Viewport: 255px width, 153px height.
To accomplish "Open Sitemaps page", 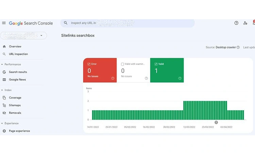I will pyautogui.click(x=15, y=105).
